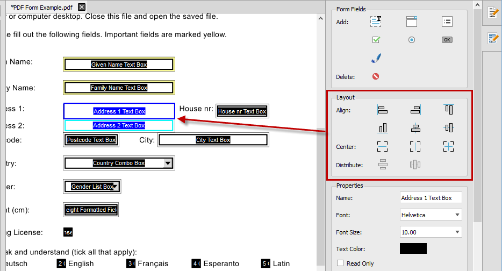The height and width of the screenshot is (271, 502).
Task: Align selected fields to right edges
Action: [x=415, y=110]
